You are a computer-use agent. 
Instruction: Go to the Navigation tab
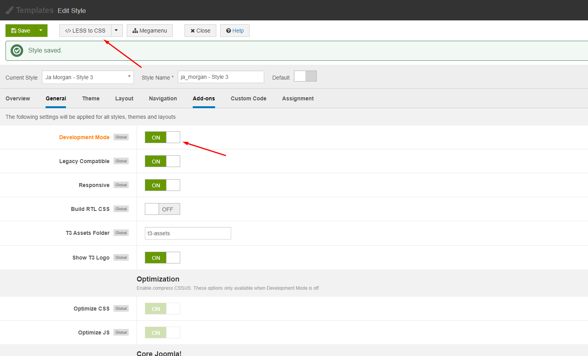click(163, 98)
